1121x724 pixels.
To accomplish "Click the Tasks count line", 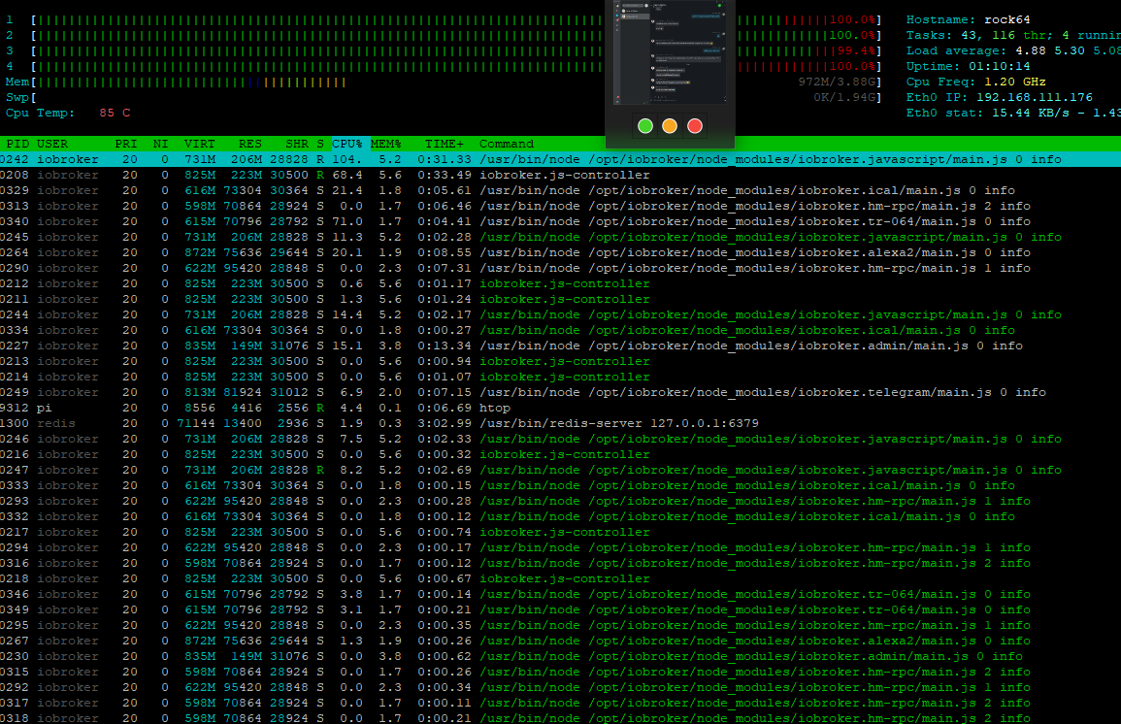I will (1013, 35).
